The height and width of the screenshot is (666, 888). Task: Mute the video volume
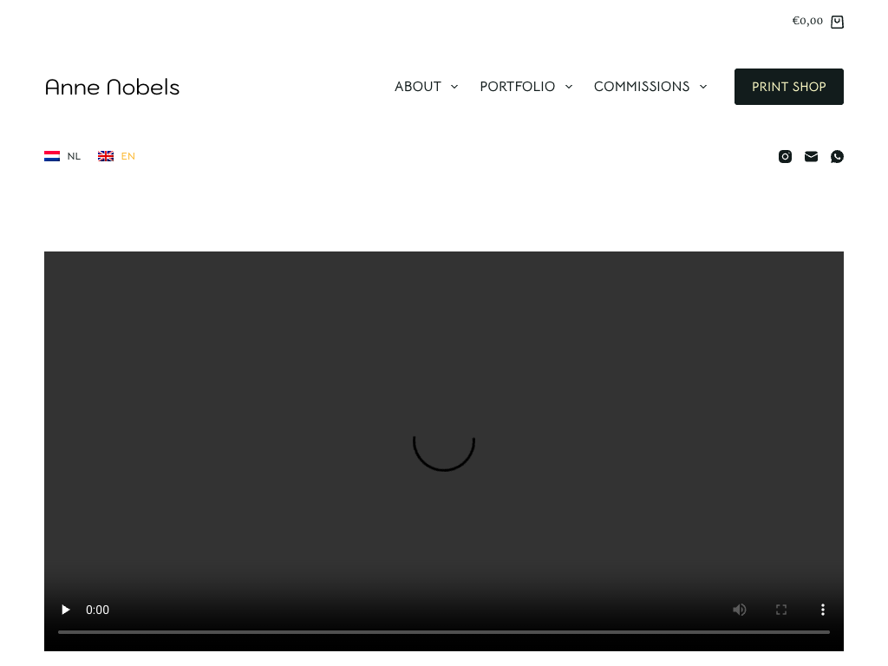point(740,610)
